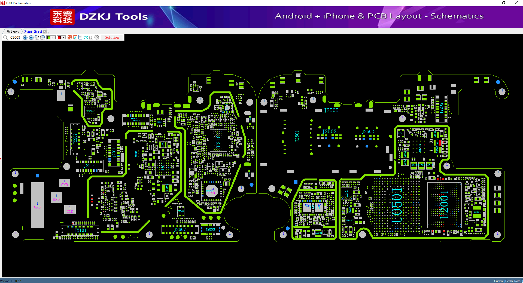Rotate board view counterclockwise
523x283 pixels.
click(x=42, y=38)
